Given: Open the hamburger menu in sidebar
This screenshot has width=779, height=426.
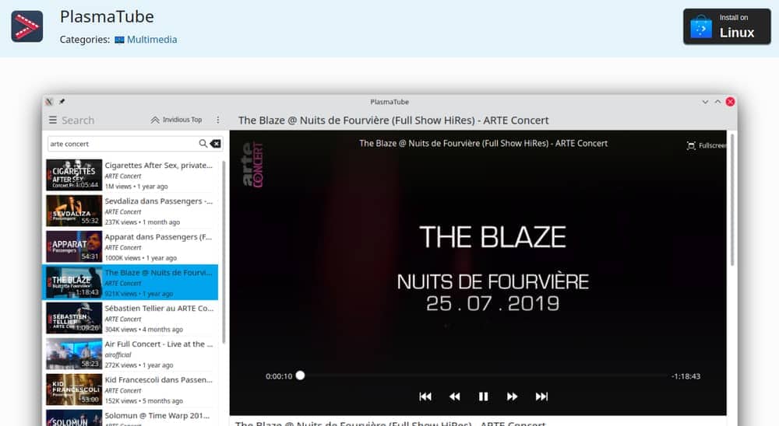Looking at the screenshot, I should [x=53, y=120].
